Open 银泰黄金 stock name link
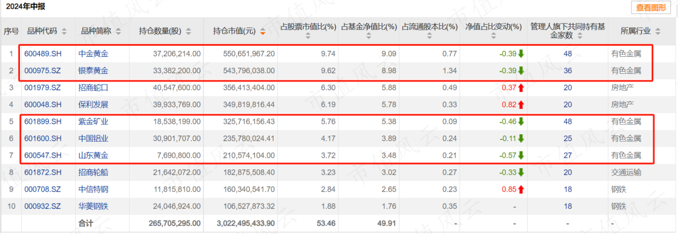Screen dimensions: 678x234 [x=93, y=71]
